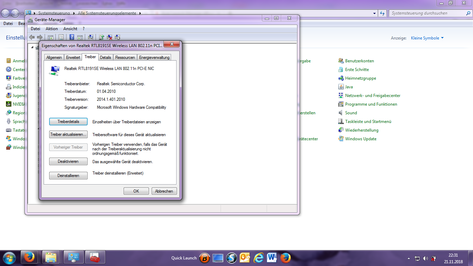Click the Treiberdetails button
The height and width of the screenshot is (266, 473).
coord(68,122)
